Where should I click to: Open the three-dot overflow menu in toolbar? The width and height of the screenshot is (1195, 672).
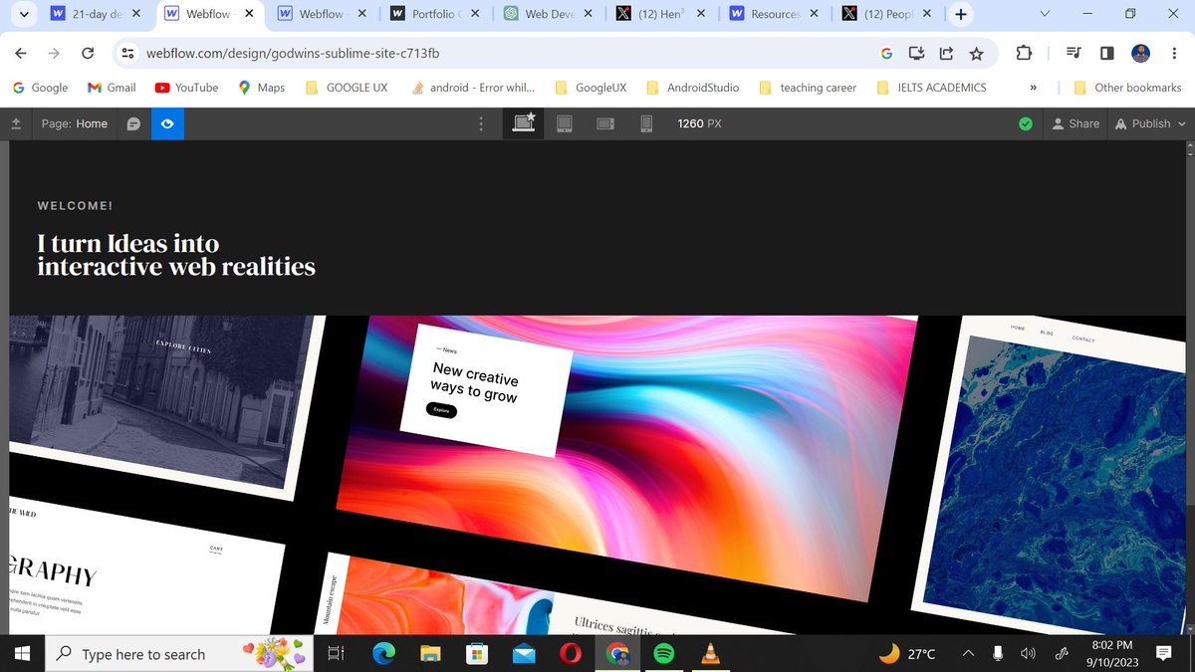(481, 123)
